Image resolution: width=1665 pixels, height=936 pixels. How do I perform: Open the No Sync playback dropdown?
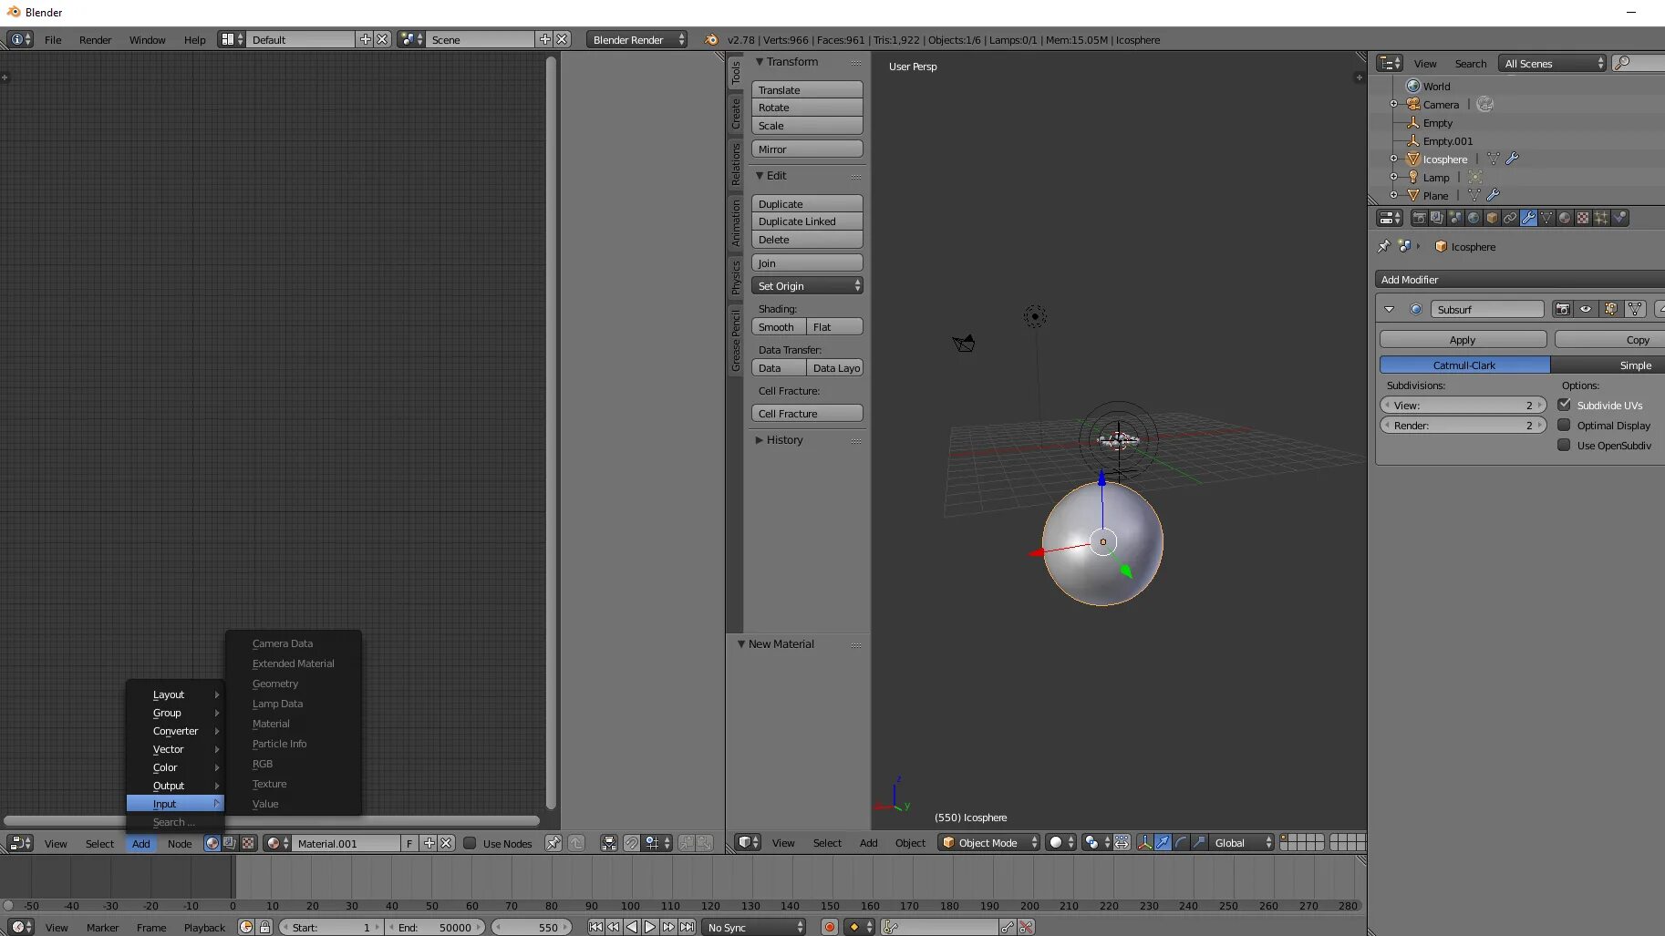(754, 927)
